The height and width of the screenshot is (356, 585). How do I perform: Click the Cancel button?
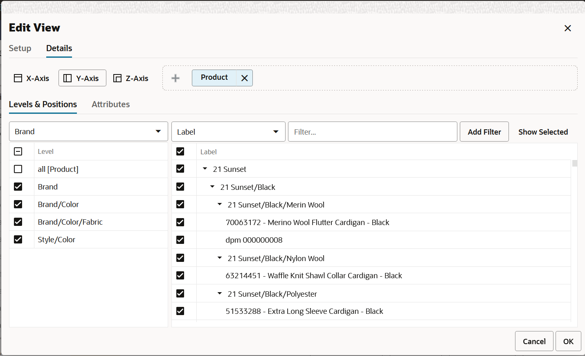click(534, 341)
